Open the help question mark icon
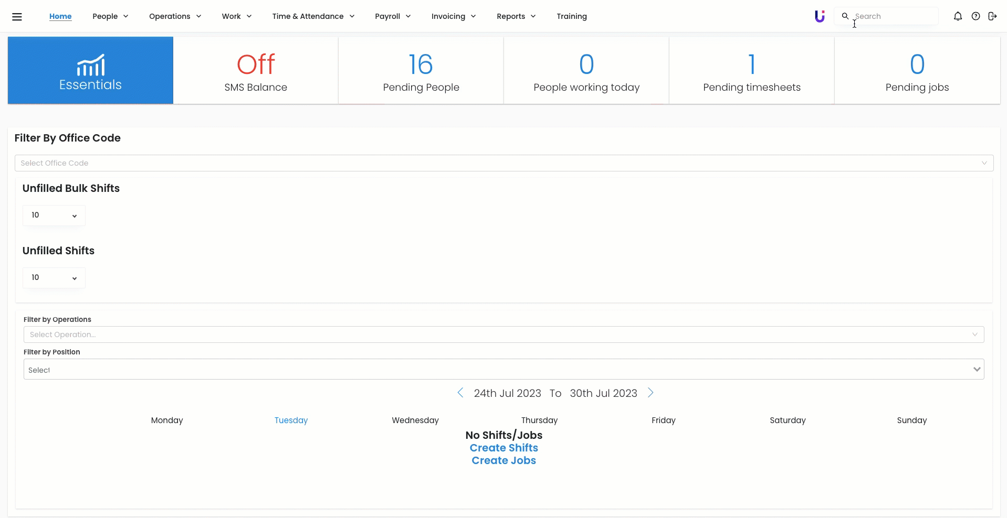 [975, 16]
